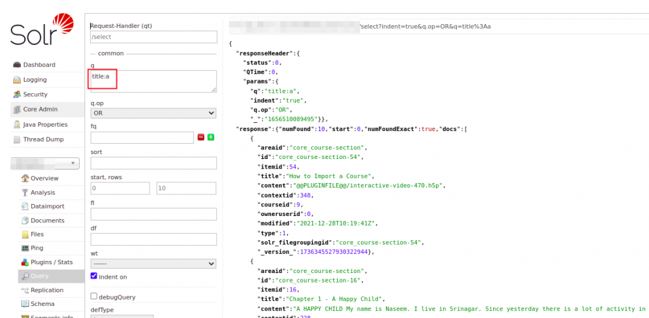Viewport: 649px width, 318px height.
Task: Open the wt format dropdown
Action: pos(153,264)
